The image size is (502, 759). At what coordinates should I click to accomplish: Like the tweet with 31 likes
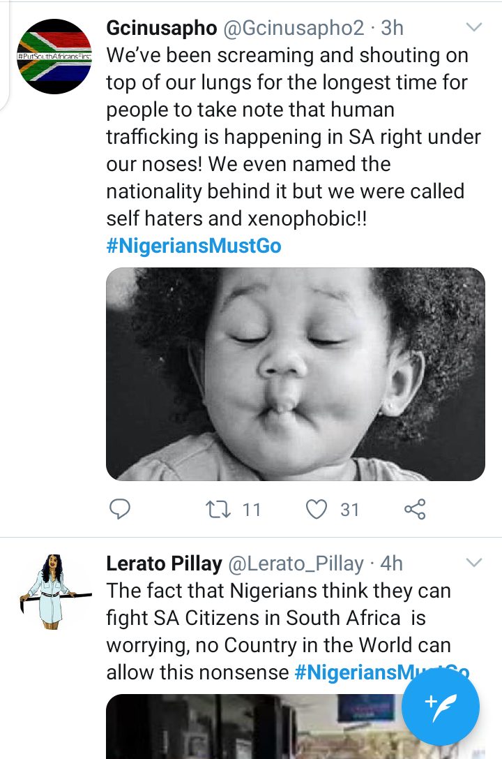[x=317, y=510]
